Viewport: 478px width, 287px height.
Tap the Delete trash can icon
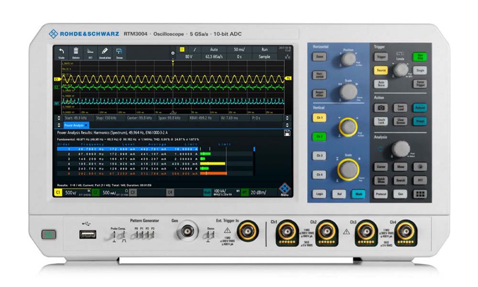click(x=76, y=52)
